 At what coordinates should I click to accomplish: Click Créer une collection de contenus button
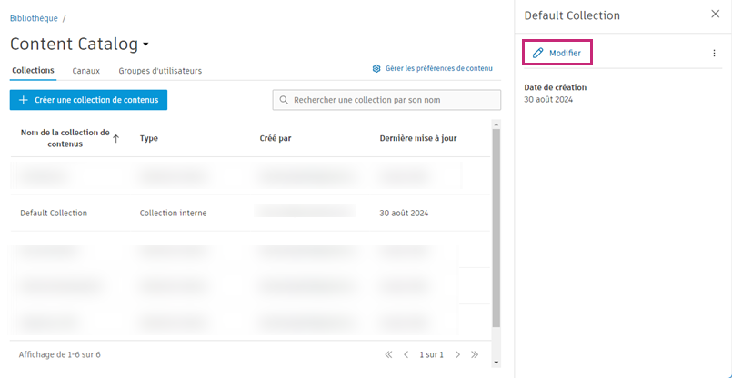pos(88,100)
